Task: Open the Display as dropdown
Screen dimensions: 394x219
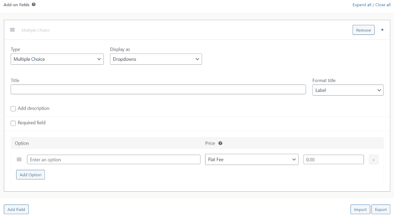Action: [156, 59]
